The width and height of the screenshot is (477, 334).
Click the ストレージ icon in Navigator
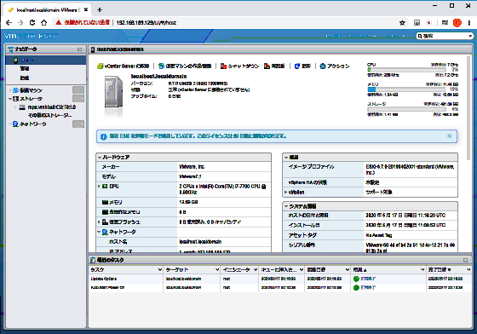[15, 99]
